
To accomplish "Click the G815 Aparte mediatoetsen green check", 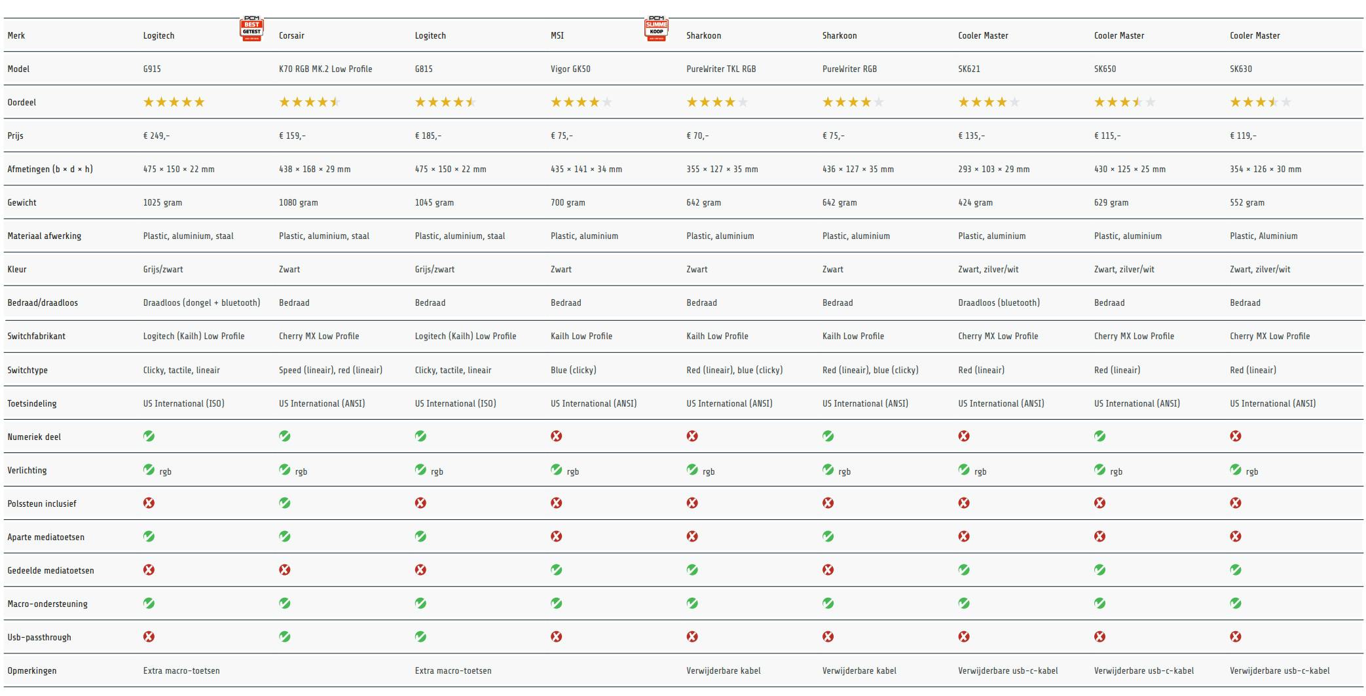I will 420,536.
